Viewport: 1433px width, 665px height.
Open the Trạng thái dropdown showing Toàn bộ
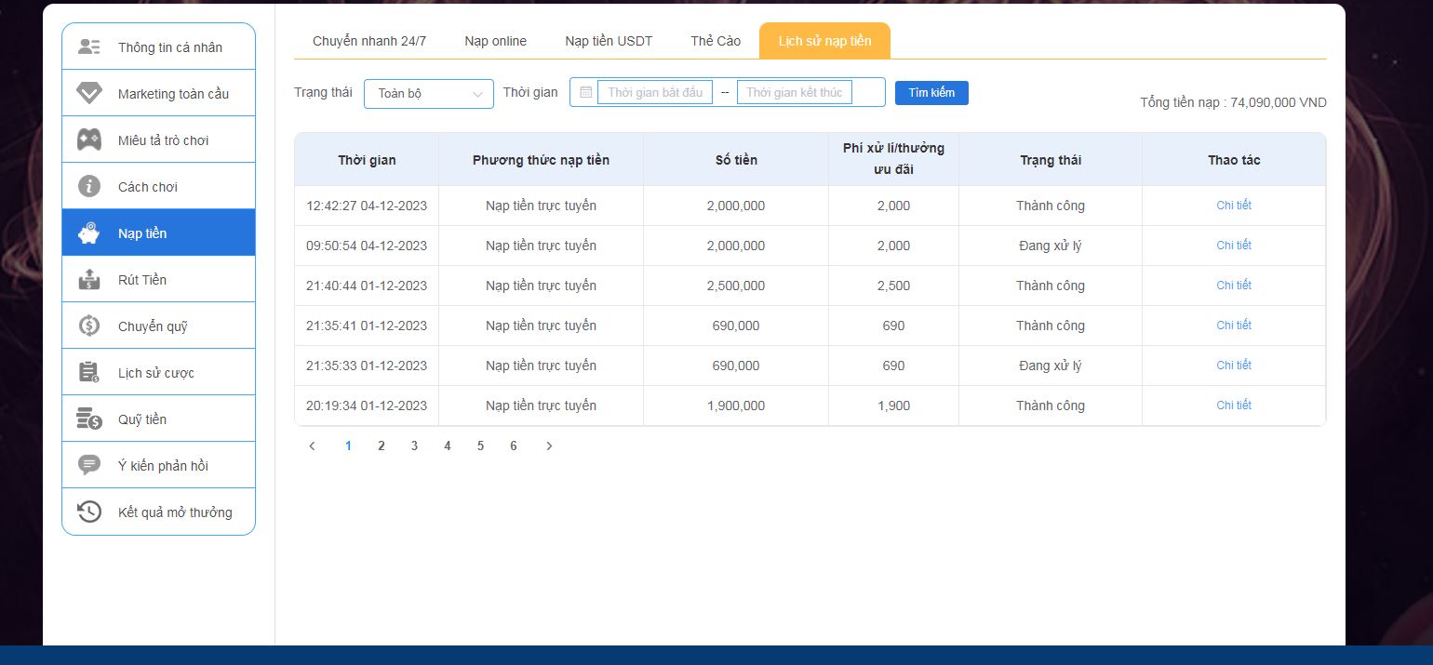point(428,93)
